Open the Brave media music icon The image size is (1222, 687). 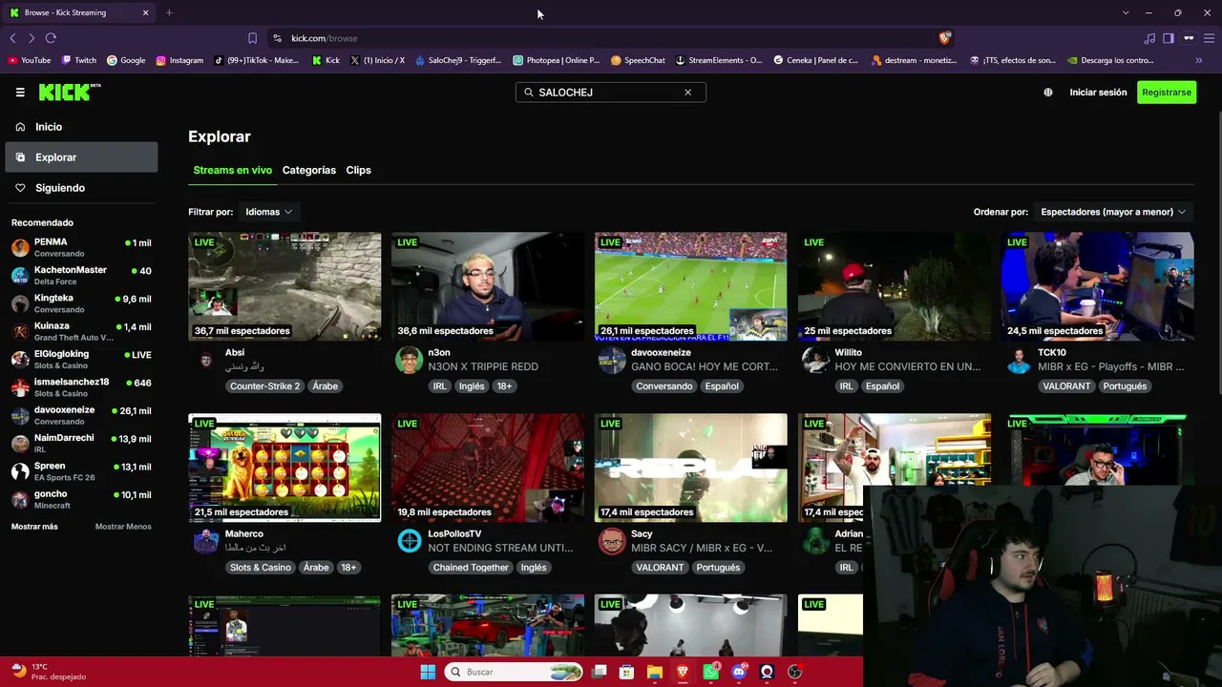click(x=1149, y=38)
